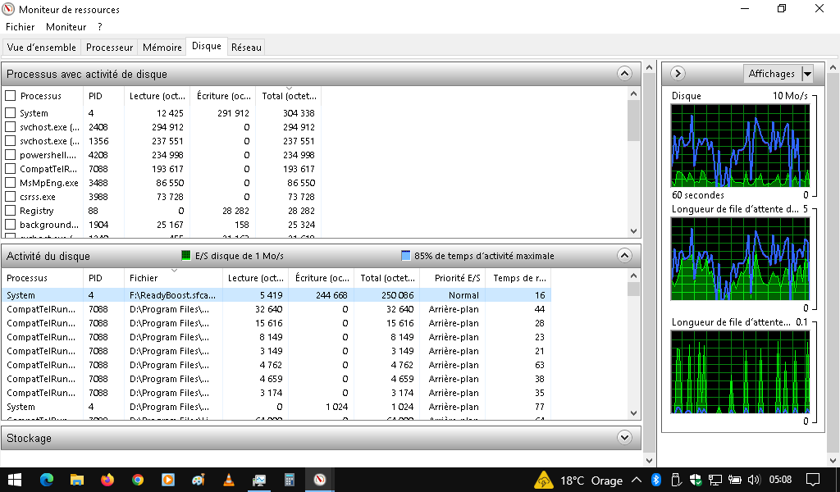Sort disk activity by Temps de r... column
The height and width of the screenshot is (492, 840).
(x=519, y=278)
